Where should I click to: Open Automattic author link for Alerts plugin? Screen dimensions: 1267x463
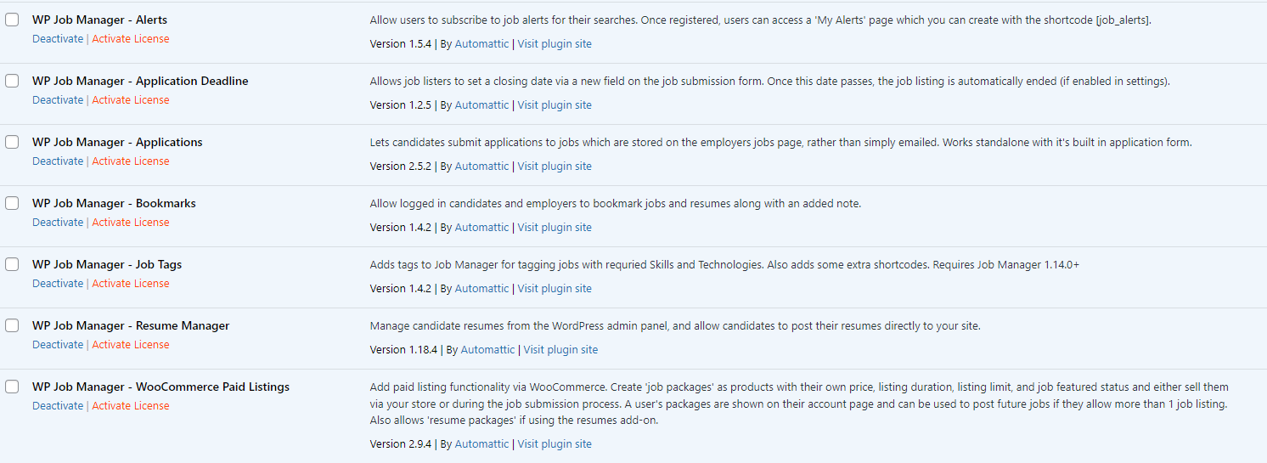click(481, 44)
